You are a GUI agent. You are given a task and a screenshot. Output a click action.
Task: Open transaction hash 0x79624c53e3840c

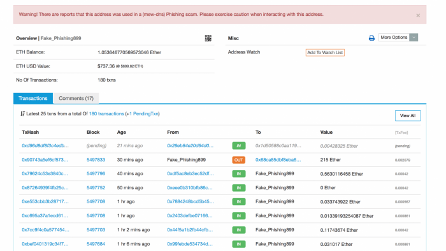pyautogui.click(x=45, y=173)
